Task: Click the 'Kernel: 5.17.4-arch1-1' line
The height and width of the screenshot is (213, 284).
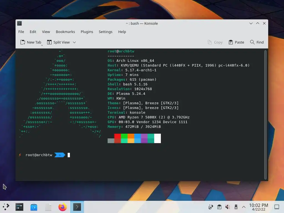Action: [132, 70]
